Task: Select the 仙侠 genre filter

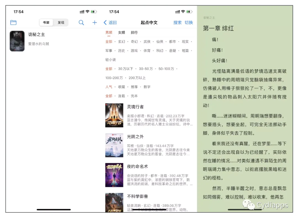Action: [160, 42]
